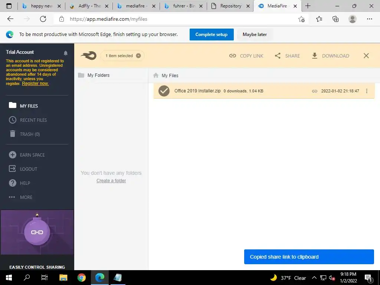Click the browser profile avatar

(353, 19)
